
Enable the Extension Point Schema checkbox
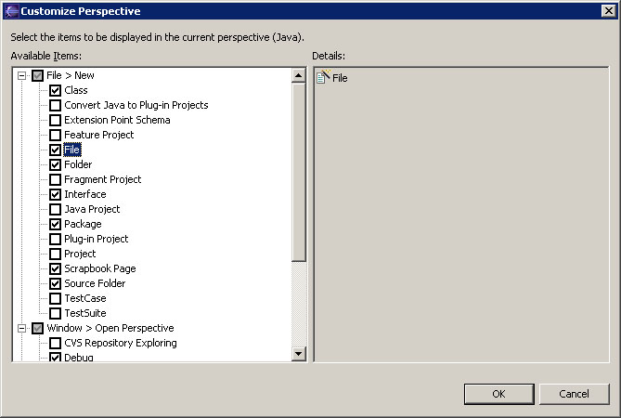pos(55,120)
